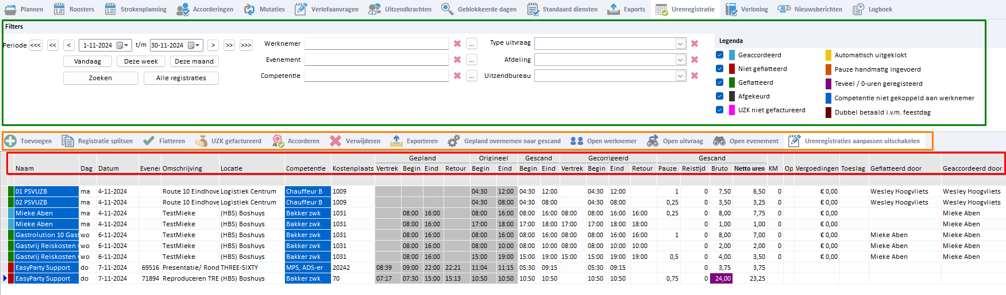Screen dimensions: 1006x295
Task: Click the Exporteren icon
Action: [x=396, y=141]
